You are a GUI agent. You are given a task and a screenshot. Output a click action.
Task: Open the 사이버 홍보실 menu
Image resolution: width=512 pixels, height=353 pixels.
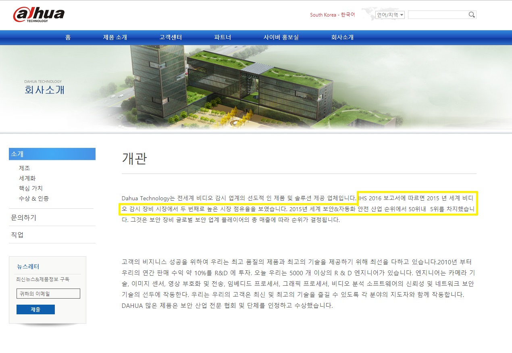[x=281, y=37]
